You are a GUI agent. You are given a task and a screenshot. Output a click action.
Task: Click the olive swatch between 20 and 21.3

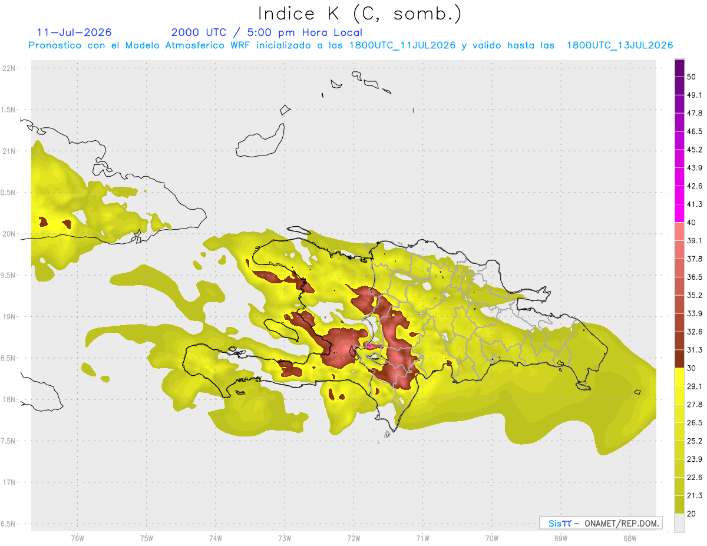(x=679, y=504)
